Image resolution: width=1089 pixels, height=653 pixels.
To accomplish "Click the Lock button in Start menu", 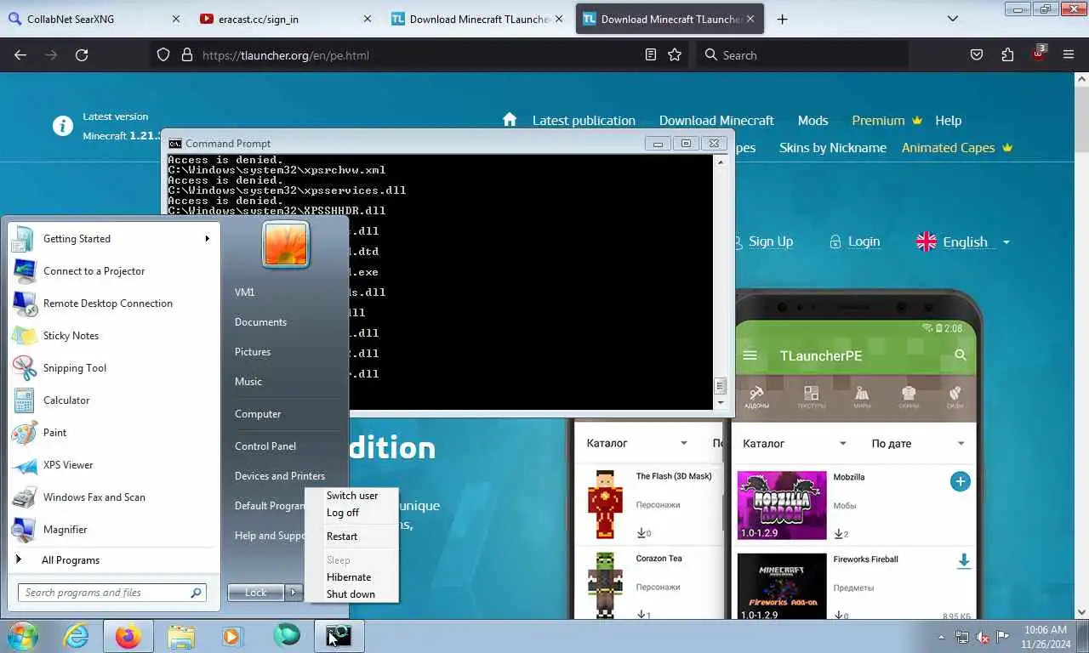I will tap(256, 593).
